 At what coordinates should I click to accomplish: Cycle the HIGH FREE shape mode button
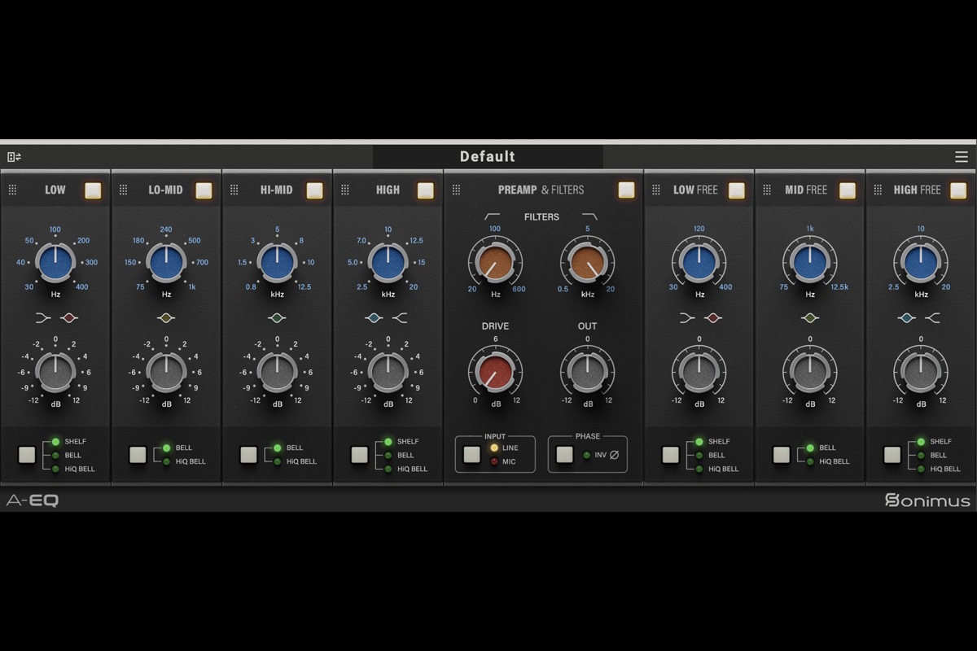892,455
